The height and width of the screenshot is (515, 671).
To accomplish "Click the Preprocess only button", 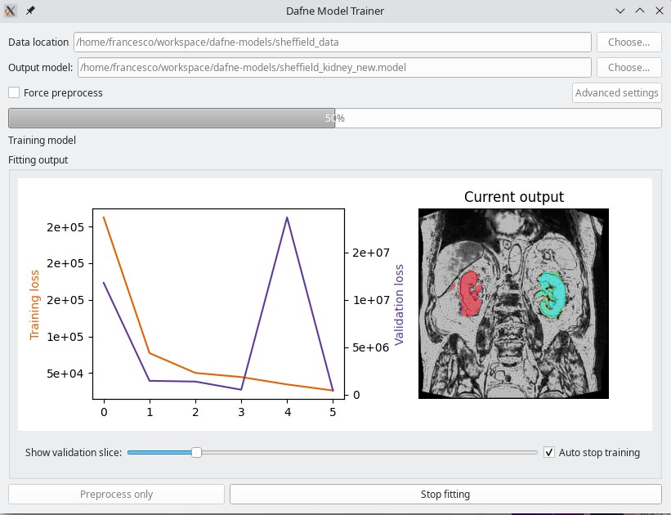I will pos(116,494).
